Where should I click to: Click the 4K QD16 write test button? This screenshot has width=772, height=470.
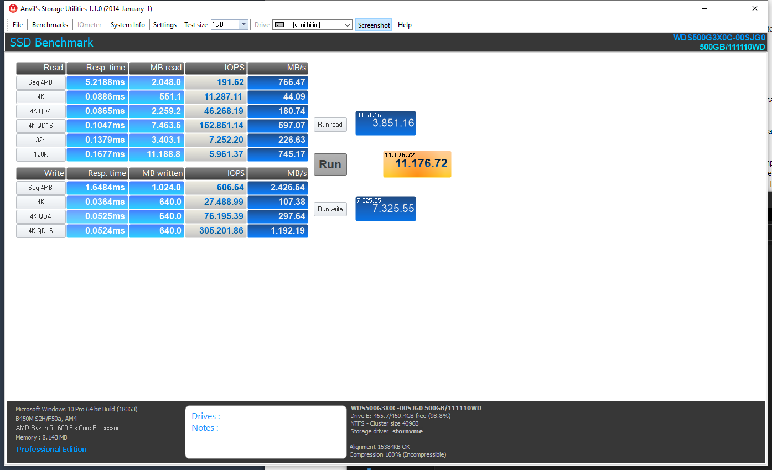coord(41,231)
